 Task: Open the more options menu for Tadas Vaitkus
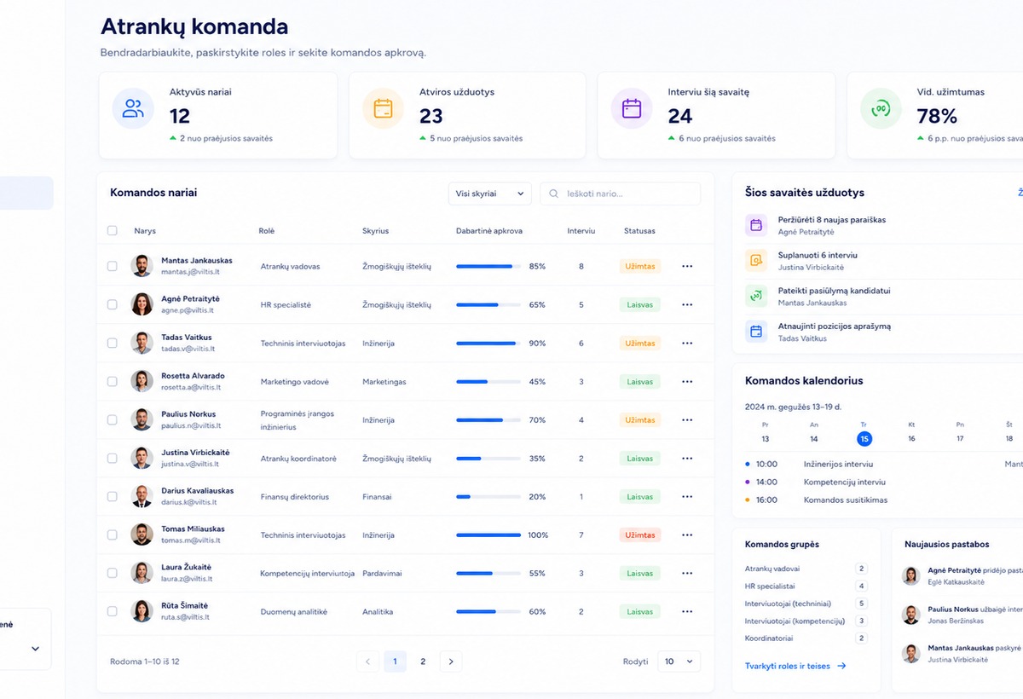coord(687,343)
